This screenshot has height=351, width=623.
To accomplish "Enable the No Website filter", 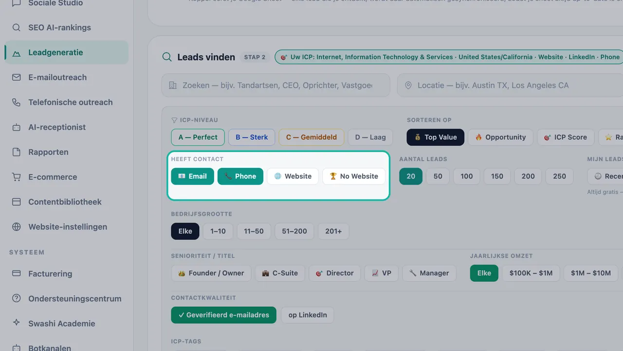I will (x=354, y=176).
